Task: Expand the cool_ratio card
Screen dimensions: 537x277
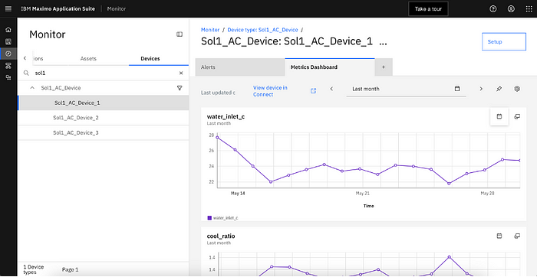Action: tap(517, 236)
